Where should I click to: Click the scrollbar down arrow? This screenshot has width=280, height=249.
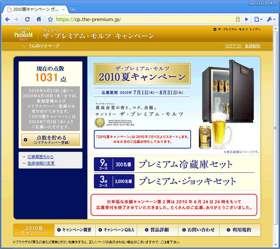(x=275, y=245)
